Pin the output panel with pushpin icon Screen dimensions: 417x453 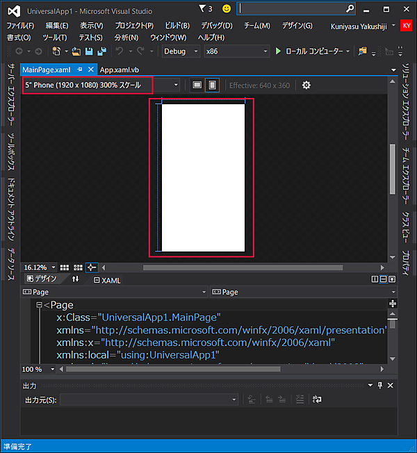point(379,386)
